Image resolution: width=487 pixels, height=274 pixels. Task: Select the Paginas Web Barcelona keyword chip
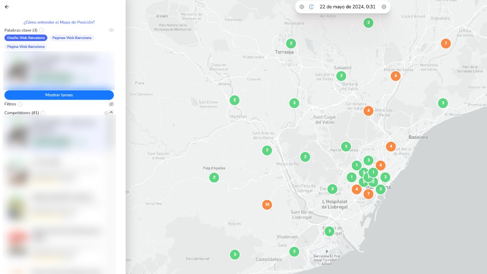pos(72,38)
